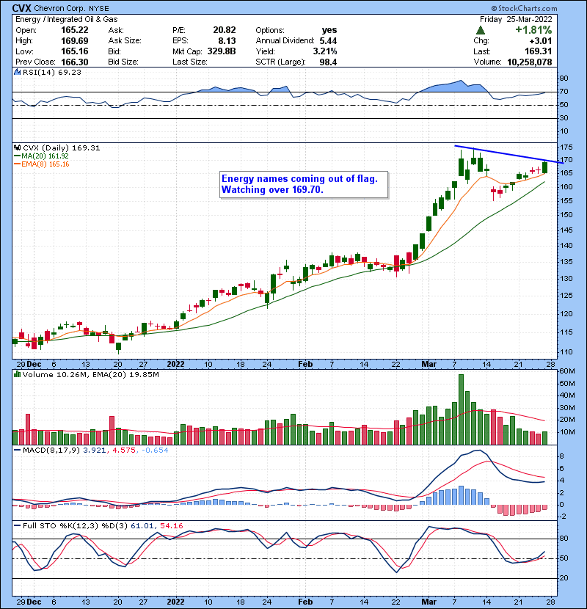The height and width of the screenshot is (609, 587).
Task: Click the Last price 169.31
Action: click(538, 51)
